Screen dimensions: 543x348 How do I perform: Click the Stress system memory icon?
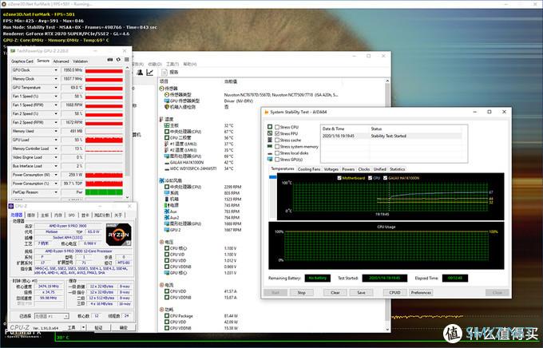[x=270, y=147]
